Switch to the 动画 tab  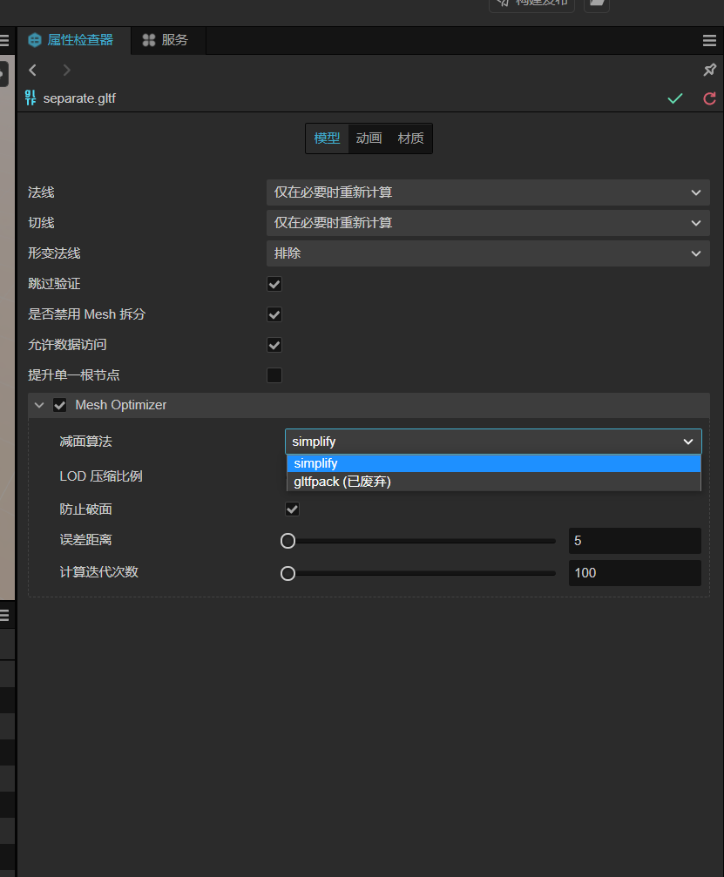pos(369,138)
